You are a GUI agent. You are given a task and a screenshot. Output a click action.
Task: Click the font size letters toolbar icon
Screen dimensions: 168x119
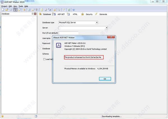(50, 10)
